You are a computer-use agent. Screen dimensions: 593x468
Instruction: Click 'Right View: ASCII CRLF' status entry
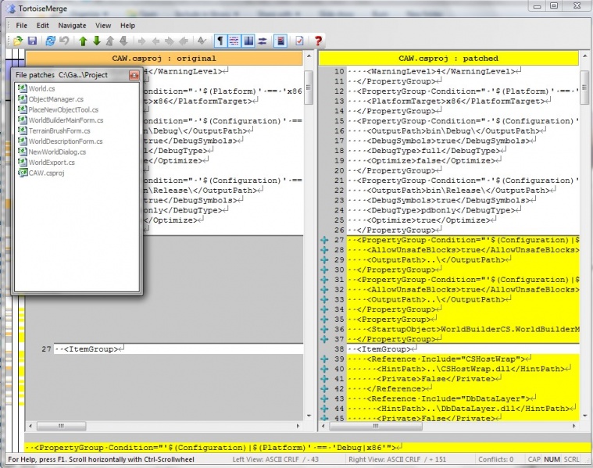[x=397, y=459]
